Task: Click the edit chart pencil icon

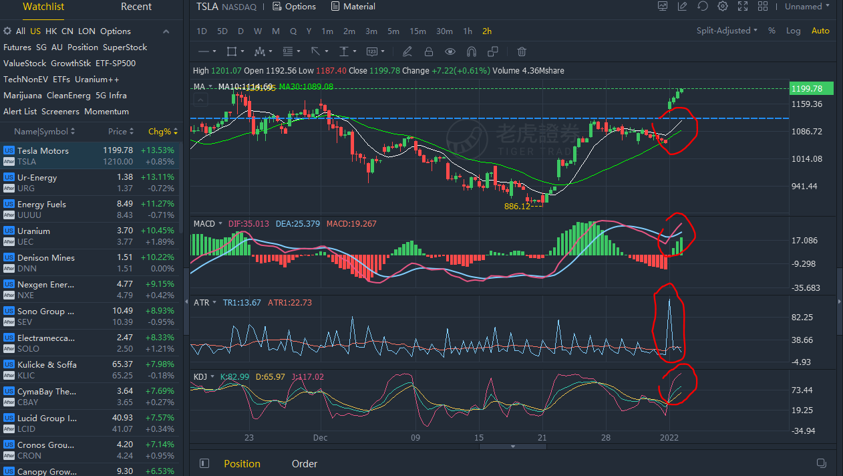Action: (682, 6)
